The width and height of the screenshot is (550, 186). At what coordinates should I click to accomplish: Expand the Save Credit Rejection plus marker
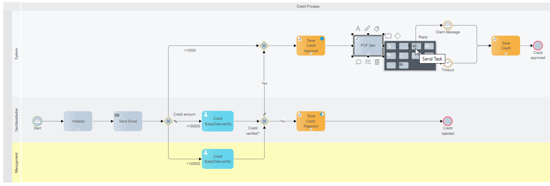pyautogui.click(x=311, y=129)
